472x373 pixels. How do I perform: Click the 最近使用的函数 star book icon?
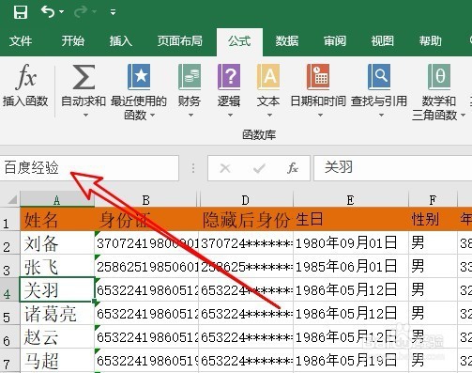point(139,77)
